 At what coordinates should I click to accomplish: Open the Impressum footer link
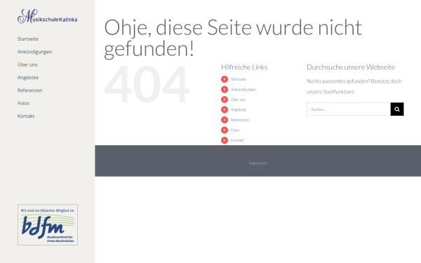point(258,163)
